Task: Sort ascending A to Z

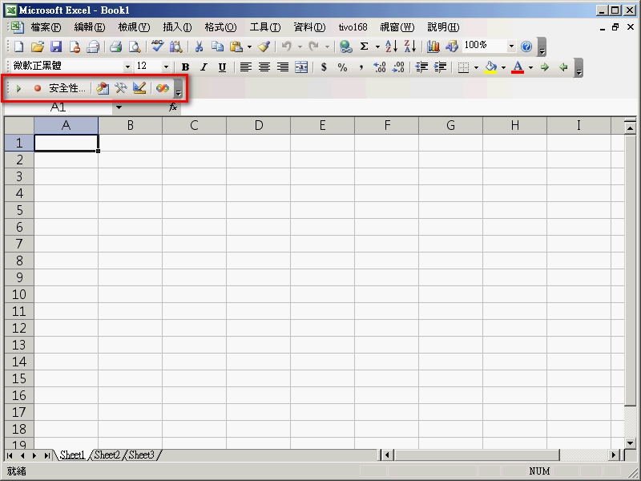Action: coord(391,46)
